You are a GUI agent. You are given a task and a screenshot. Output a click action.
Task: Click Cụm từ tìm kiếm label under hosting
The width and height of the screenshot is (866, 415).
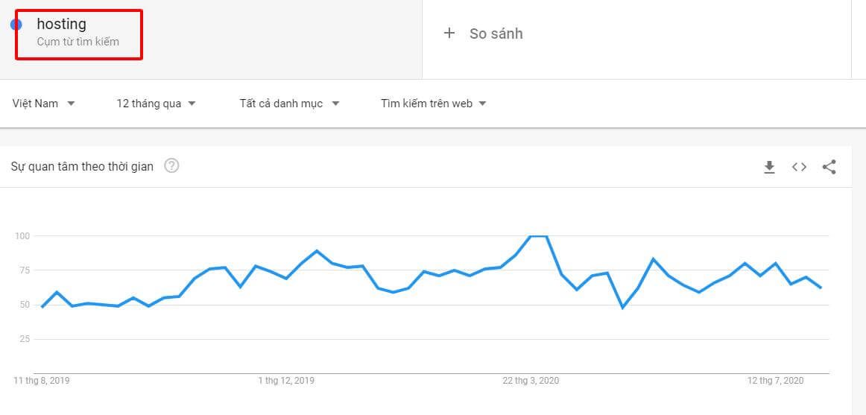[x=78, y=42]
